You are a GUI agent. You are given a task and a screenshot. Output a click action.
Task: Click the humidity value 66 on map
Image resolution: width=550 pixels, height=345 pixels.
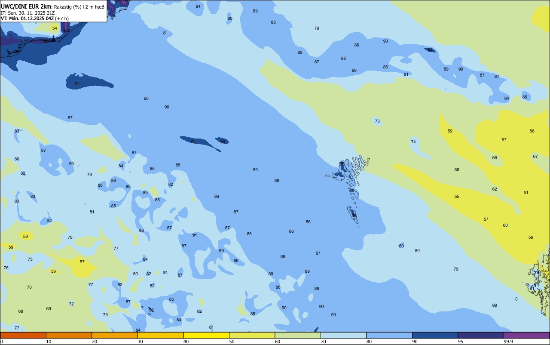[495, 158]
